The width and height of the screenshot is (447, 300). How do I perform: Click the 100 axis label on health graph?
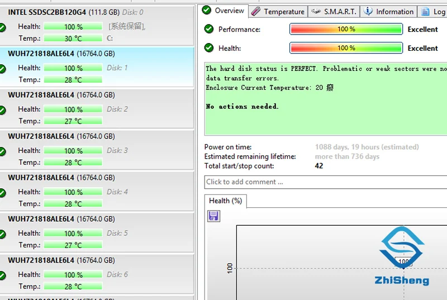pos(230,268)
